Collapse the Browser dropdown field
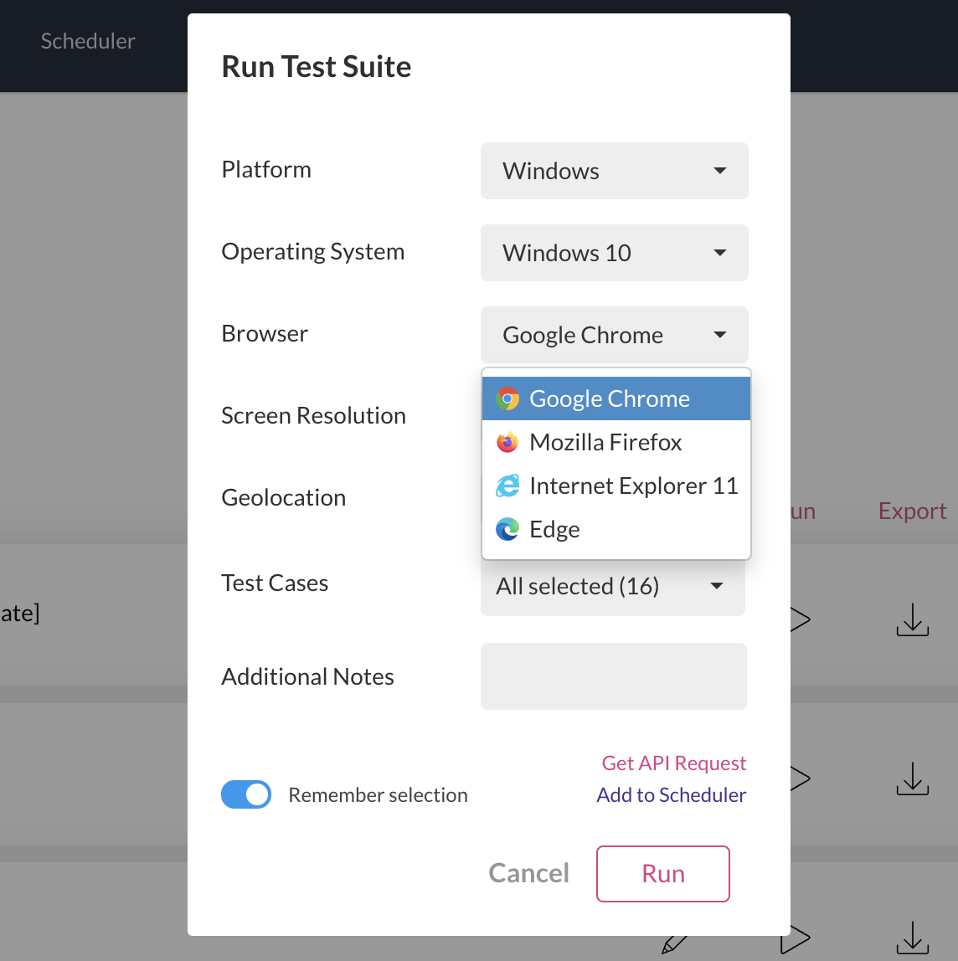Screen dimensions: 958x961 click(614, 335)
